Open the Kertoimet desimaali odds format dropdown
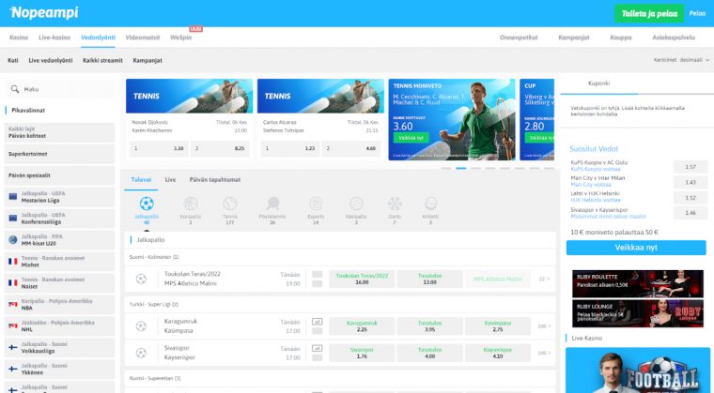714x393 pixels. click(x=681, y=60)
